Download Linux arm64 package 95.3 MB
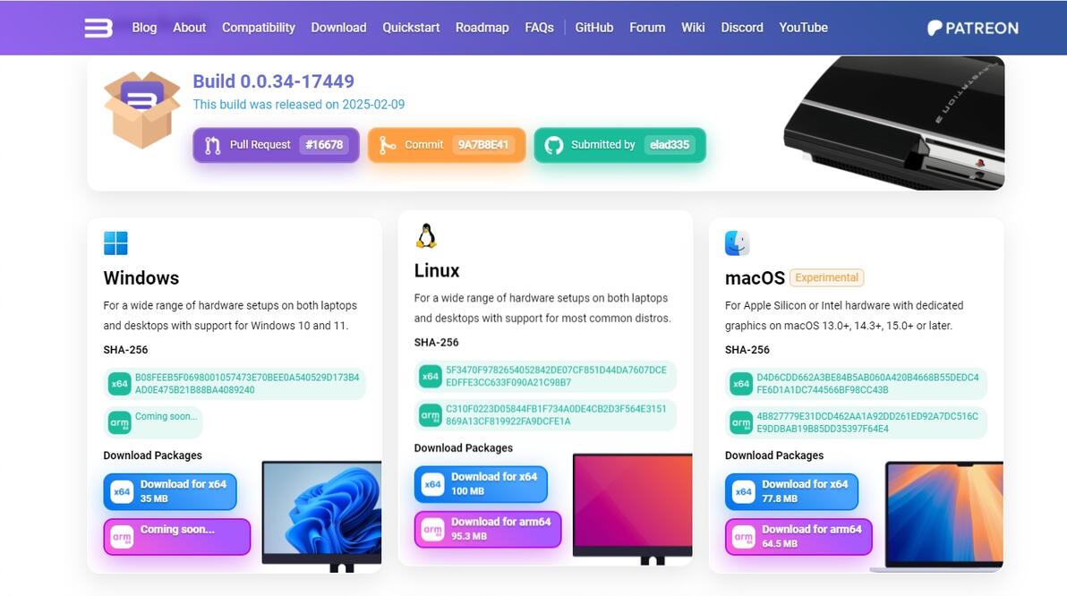 (487, 529)
